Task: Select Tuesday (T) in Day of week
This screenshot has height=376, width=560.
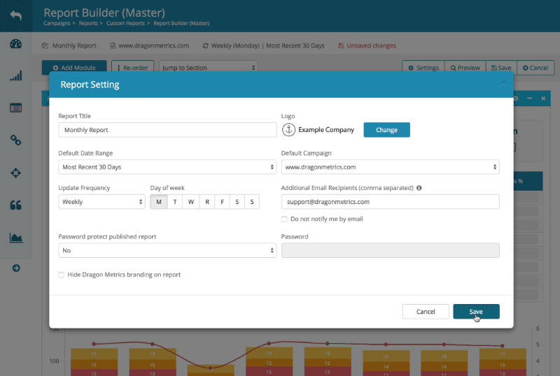Action: pos(175,202)
